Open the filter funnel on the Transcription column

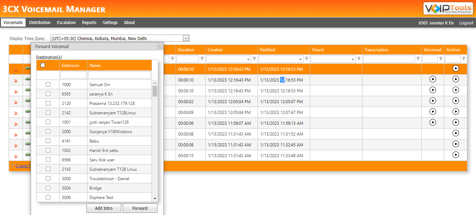(x=418, y=59)
